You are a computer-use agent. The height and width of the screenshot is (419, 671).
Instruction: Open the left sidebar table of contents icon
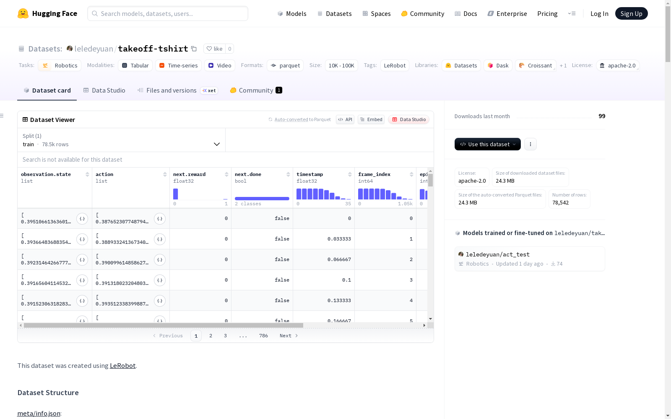tap(2, 116)
